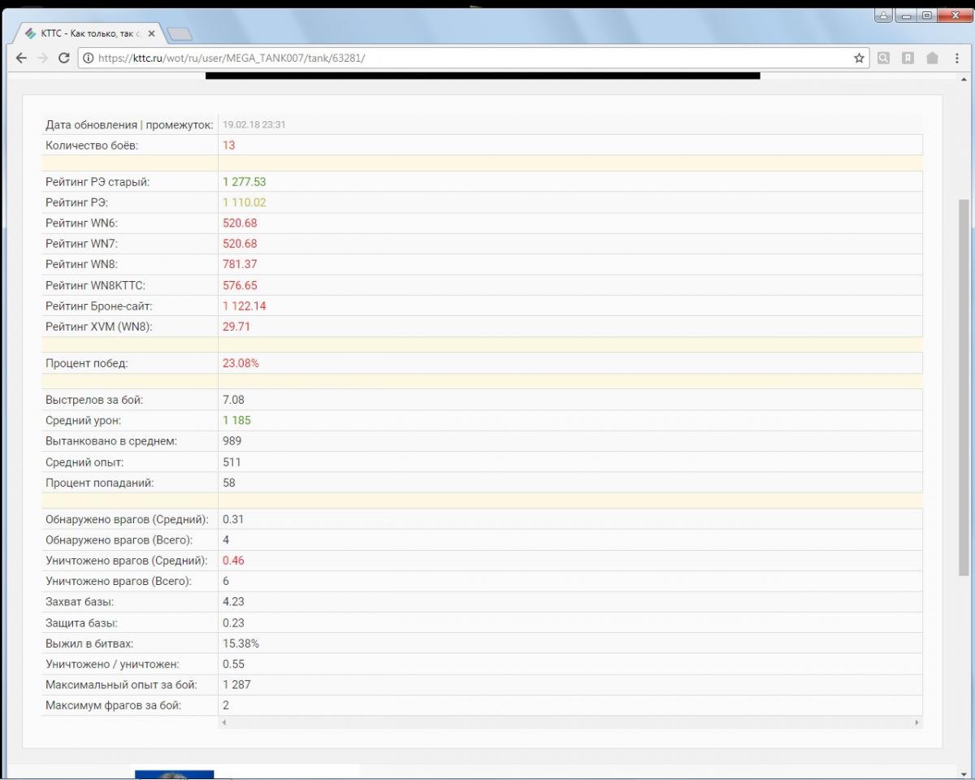Click the bookmark extension icon in toolbar
The width and height of the screenshot is (975, 780).
coord(908,58)
